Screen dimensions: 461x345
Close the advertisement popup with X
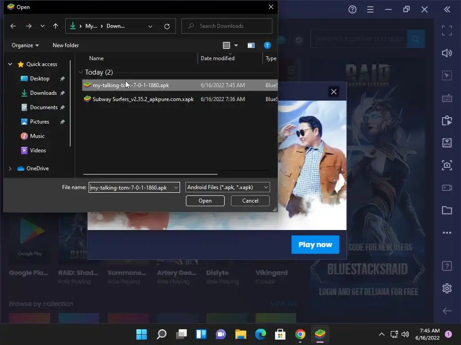334,92
